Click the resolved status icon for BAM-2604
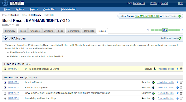Screen dimensions: 186x102 pyautogui.click(x=153, y=88)
